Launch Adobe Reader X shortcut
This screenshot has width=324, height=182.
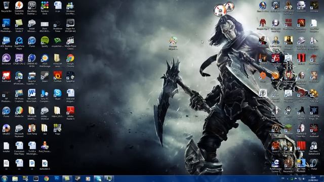(70, 113)
